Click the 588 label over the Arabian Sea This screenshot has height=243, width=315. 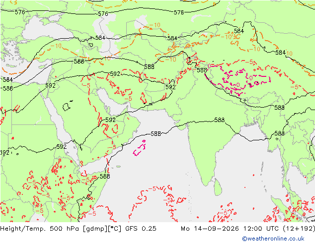(156, 133)
